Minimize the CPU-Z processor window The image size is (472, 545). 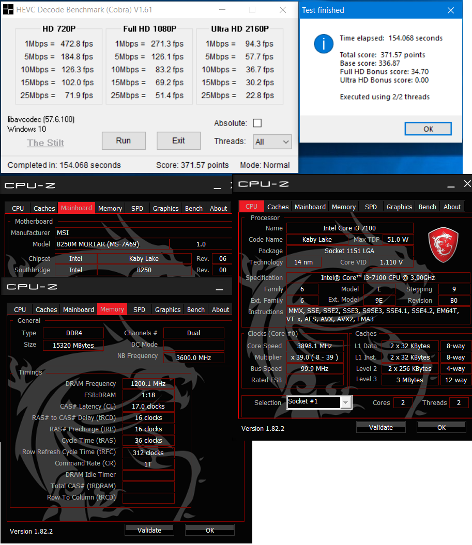pos(451,186)
